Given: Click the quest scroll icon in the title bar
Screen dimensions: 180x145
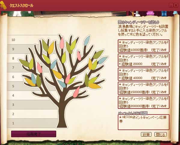Looking at the screenshot, I should point(3,5).
